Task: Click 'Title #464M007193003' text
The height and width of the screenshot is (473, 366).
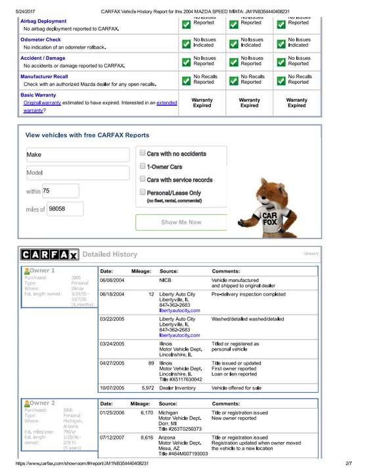Action: click(183, 453)
